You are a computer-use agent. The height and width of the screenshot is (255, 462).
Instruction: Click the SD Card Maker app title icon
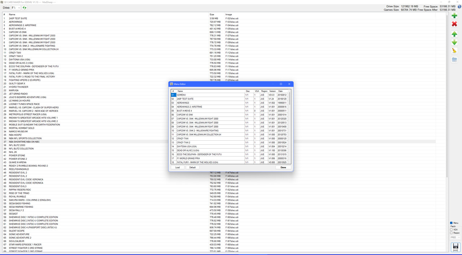pyautogui.click(x=2, y=2)
